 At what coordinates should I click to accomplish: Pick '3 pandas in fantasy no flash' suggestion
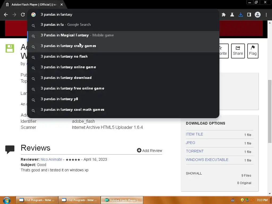coord(123,56)
